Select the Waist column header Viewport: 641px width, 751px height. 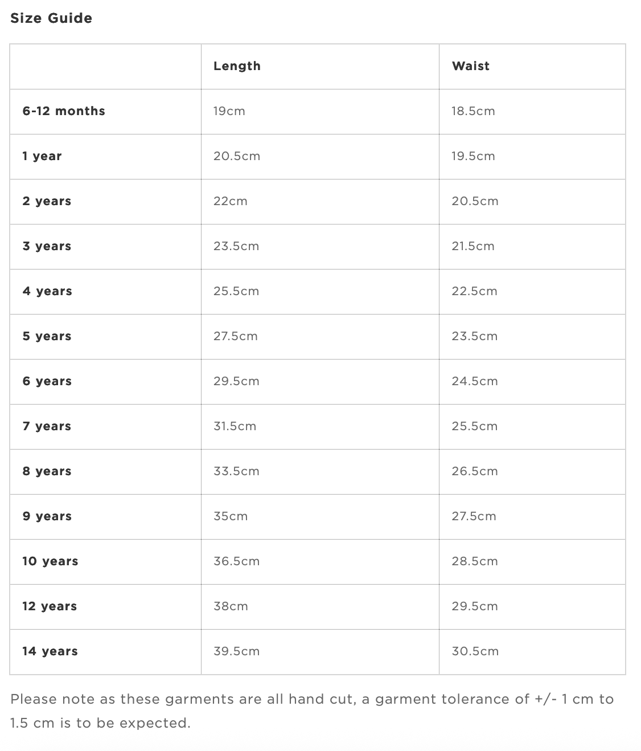pyautogui.click(x=471, y=66)
